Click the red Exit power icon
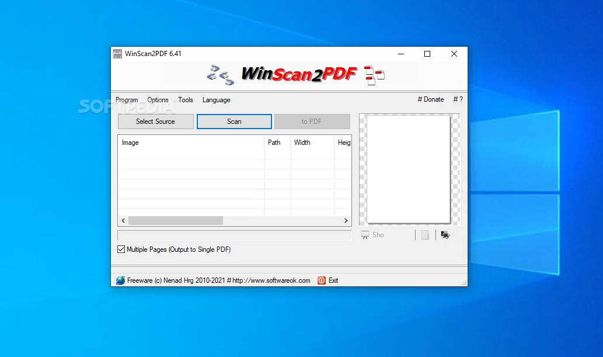Viewport: 603px width, 357px height. pyautogui.click(x=322, y=280)
